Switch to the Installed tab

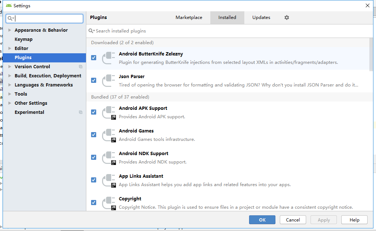(x=227, y=18)
